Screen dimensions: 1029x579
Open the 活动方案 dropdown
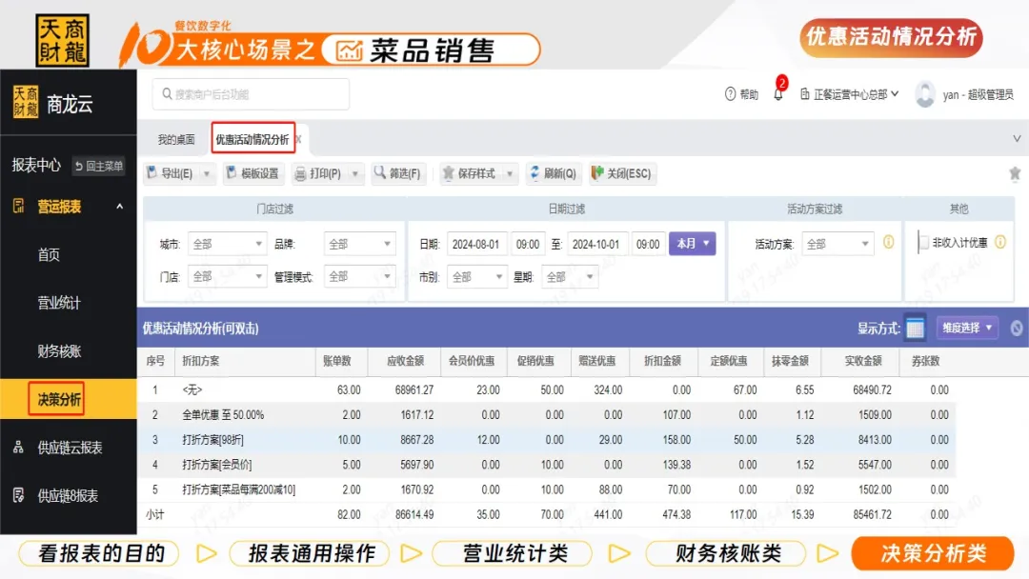point(837,244)
